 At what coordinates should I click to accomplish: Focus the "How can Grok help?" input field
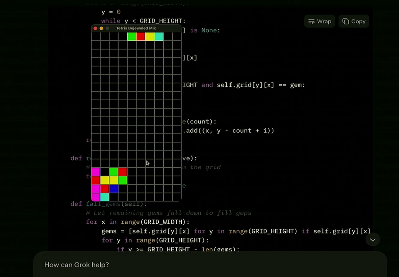coord(210,265)
